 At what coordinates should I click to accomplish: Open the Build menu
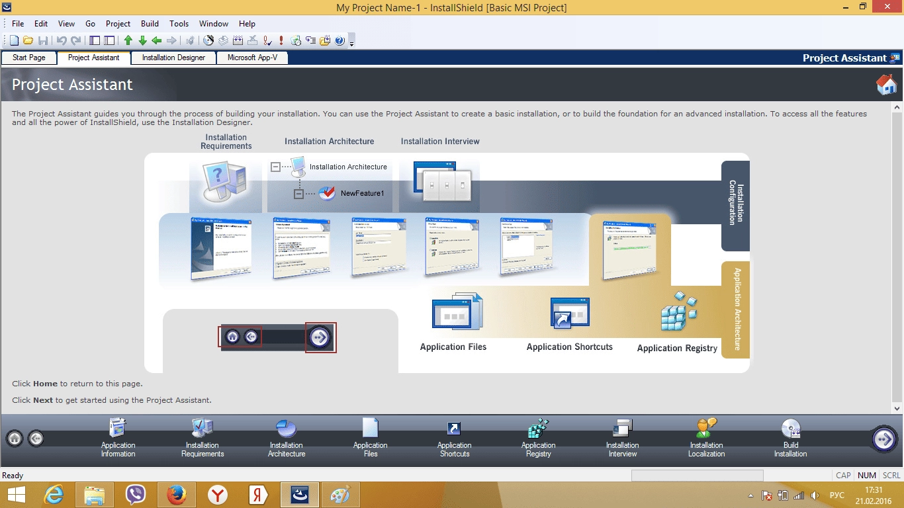[x=150, y=24]
